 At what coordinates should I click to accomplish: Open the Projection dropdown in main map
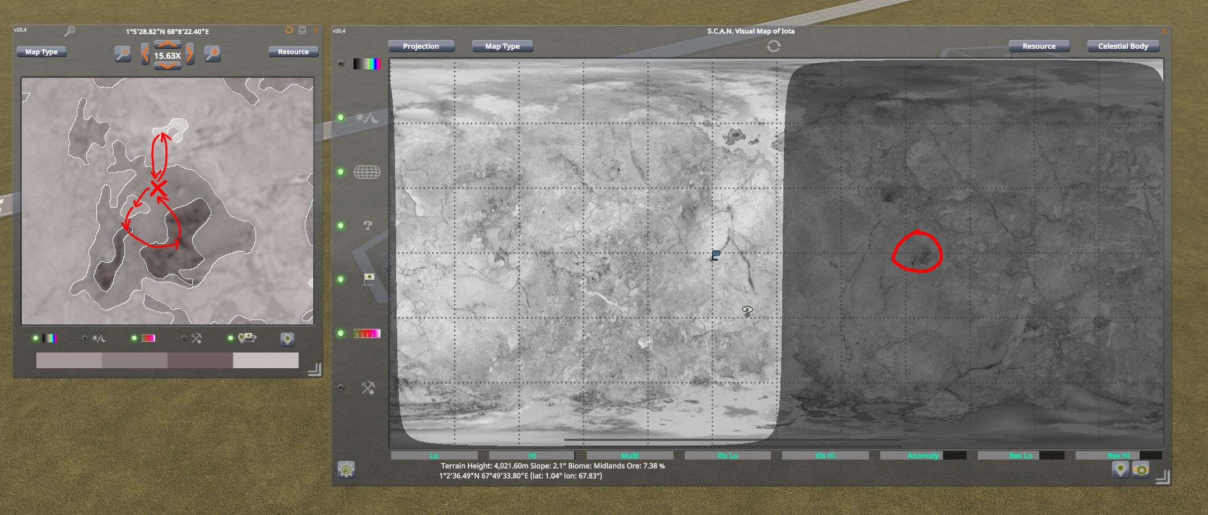coord(421,46)
